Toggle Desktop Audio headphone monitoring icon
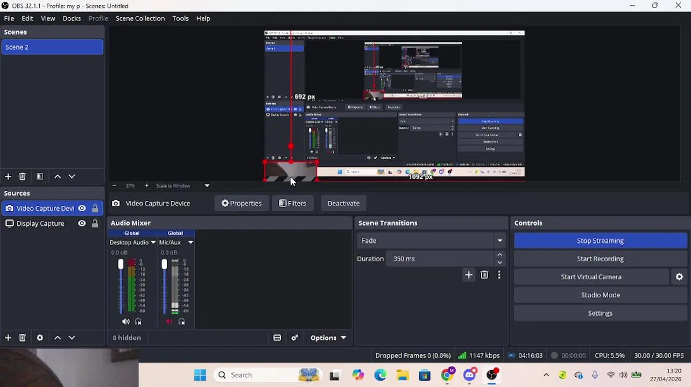691x387 pixels. coord(138,321)
